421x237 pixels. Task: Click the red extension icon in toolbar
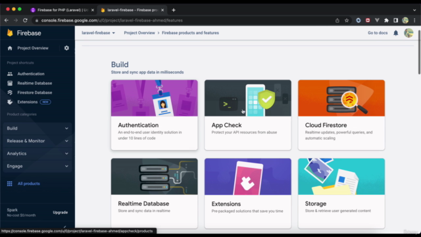(368, 20)
